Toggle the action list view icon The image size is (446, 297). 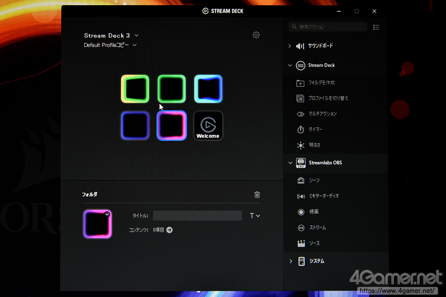pos(376,27)
